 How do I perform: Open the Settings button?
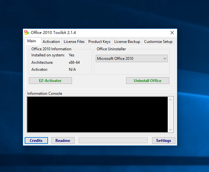(x=164, y=141)
